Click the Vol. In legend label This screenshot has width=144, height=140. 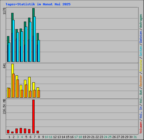(141, 113)
